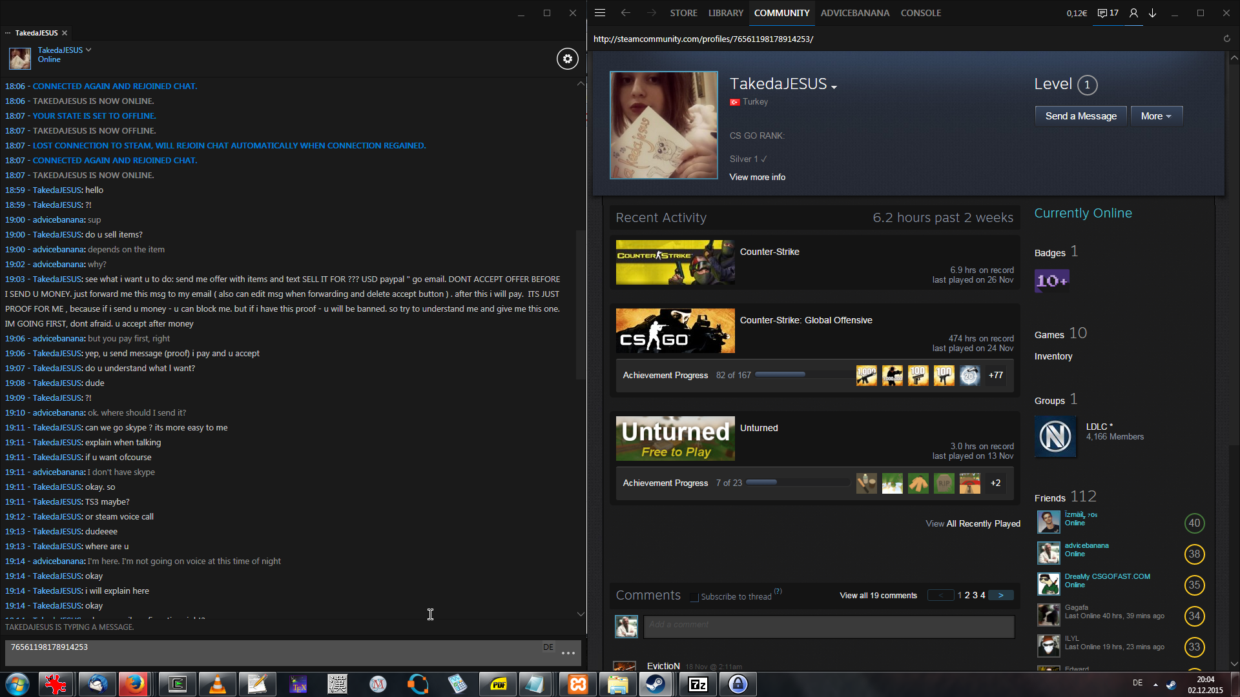Open Steam from the Windows taskbar
This screenshot has height=697, width=1240.
656,684
